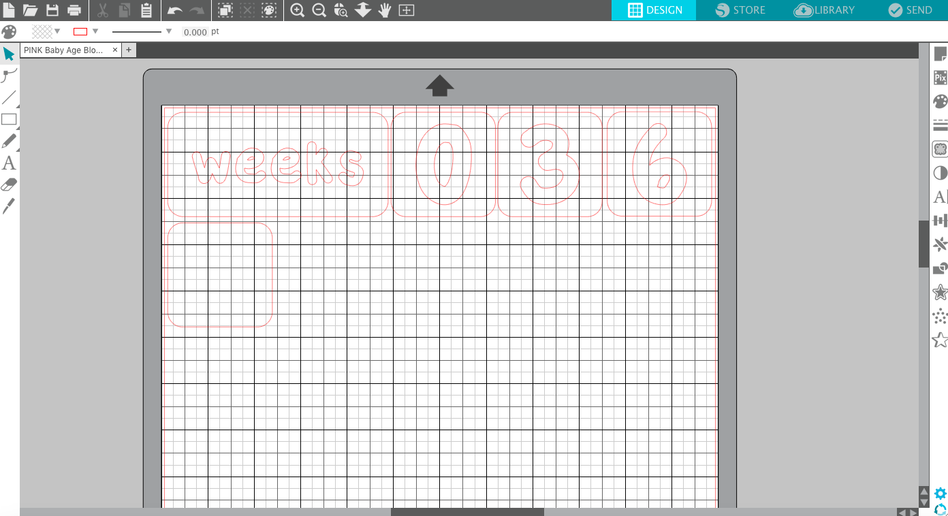Activate the Drag Zoom tool
Viewport: 948px width, 516px height.
[363, 10]
